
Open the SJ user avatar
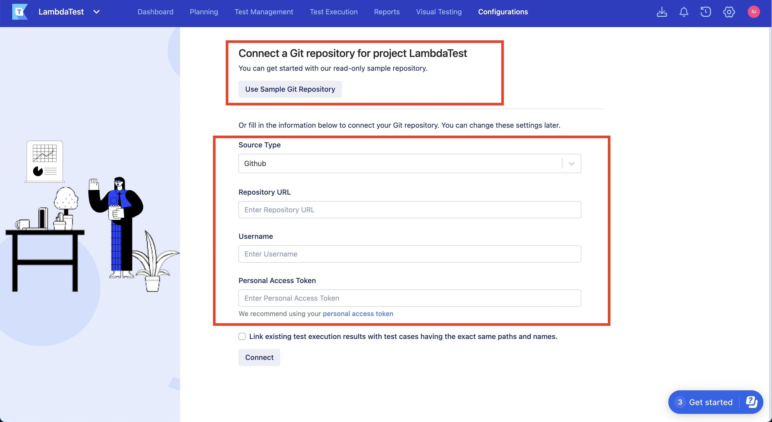(x=753, y=12)
